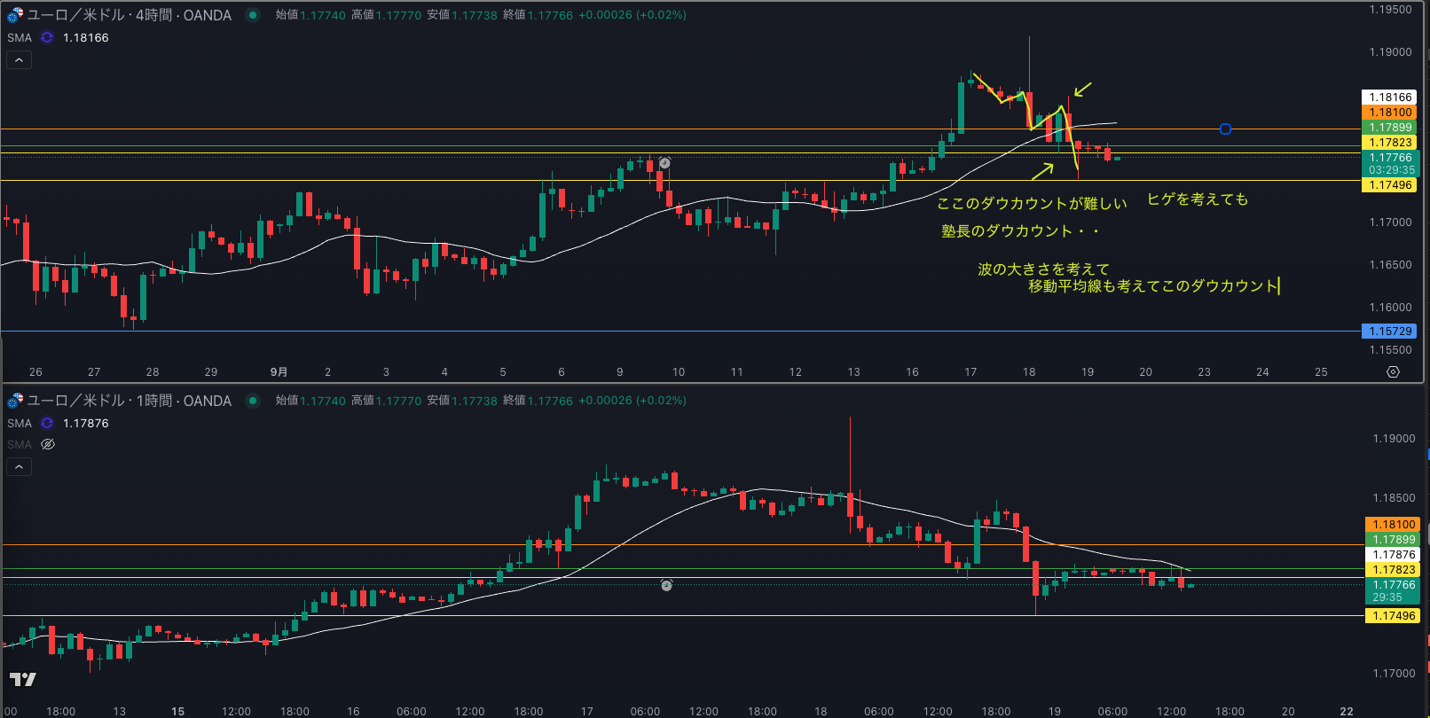Click the purple SMA loading icon beside 1.17876
Image resolution: width=1430 pixels, height=718 pixels.
(x=47, y=424)
